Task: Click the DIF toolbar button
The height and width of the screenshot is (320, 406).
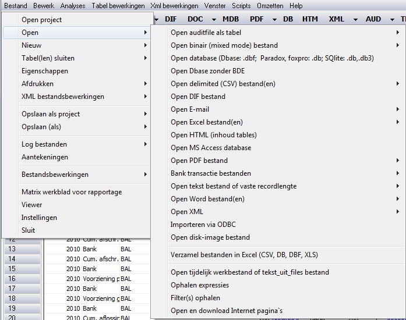Action: (171, 19)
